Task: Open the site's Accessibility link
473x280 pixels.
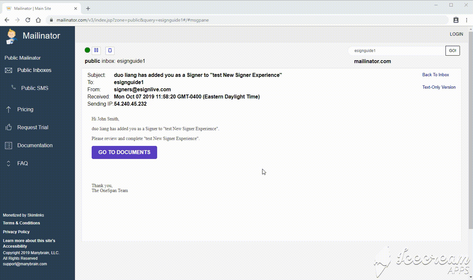Action: 29,243
